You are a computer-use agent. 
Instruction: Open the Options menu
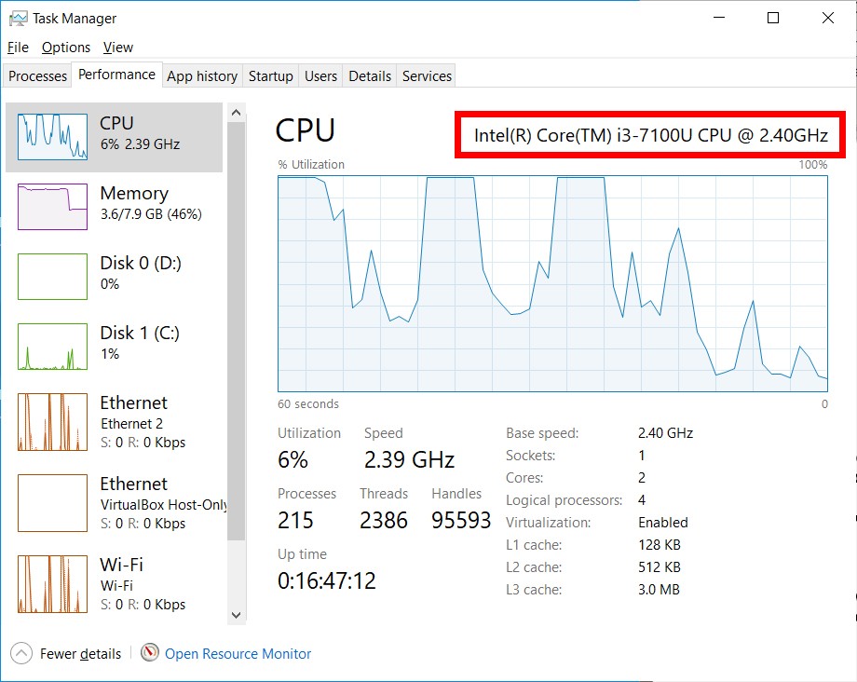(x=65, y=47)
